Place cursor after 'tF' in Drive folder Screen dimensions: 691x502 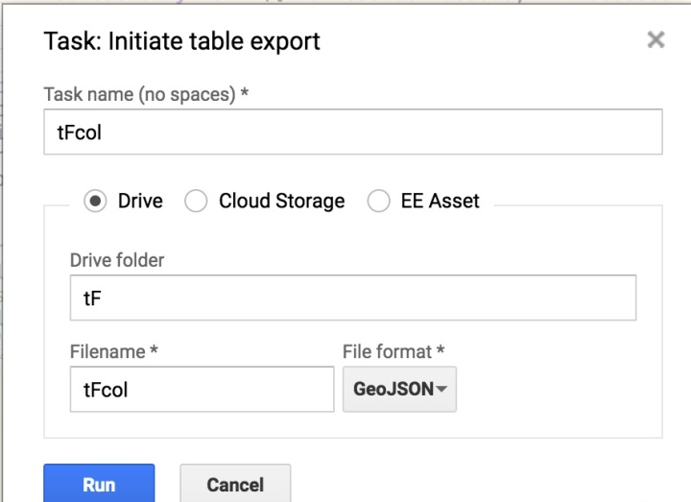103,299
